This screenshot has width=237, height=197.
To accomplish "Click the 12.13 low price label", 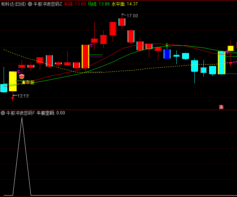I will [x=23, y=96].
